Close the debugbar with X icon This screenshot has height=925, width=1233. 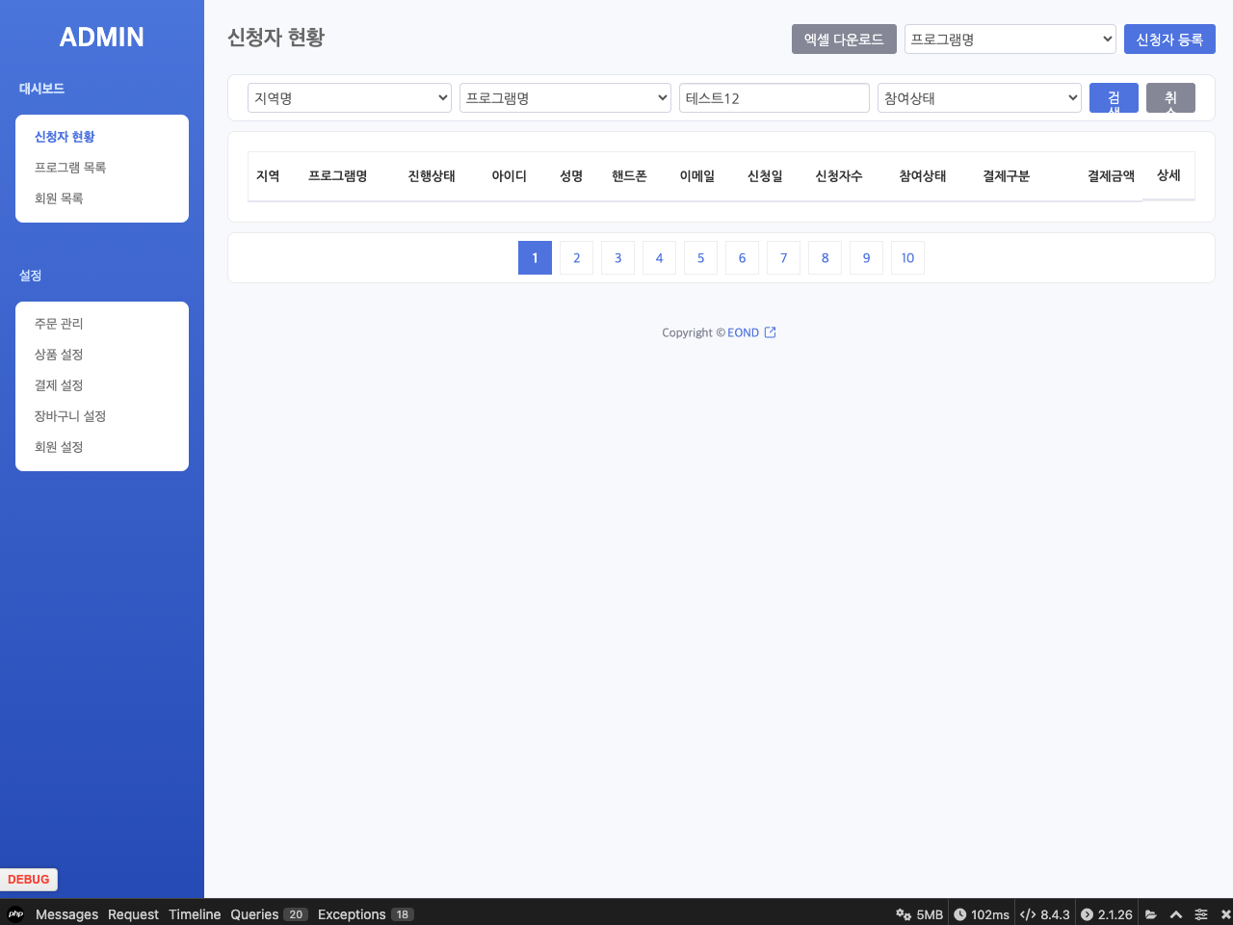pos(1225,914)
